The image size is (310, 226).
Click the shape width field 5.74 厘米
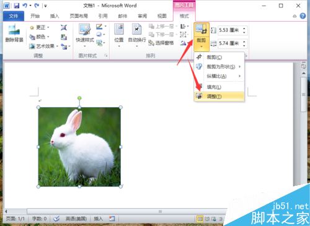click(230, 43)
